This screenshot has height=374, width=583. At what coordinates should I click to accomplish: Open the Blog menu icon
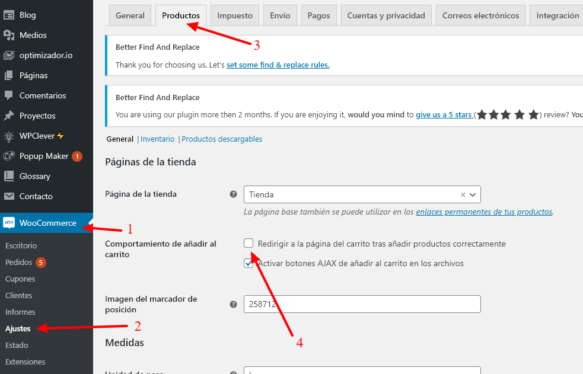[x=8, y=15]
